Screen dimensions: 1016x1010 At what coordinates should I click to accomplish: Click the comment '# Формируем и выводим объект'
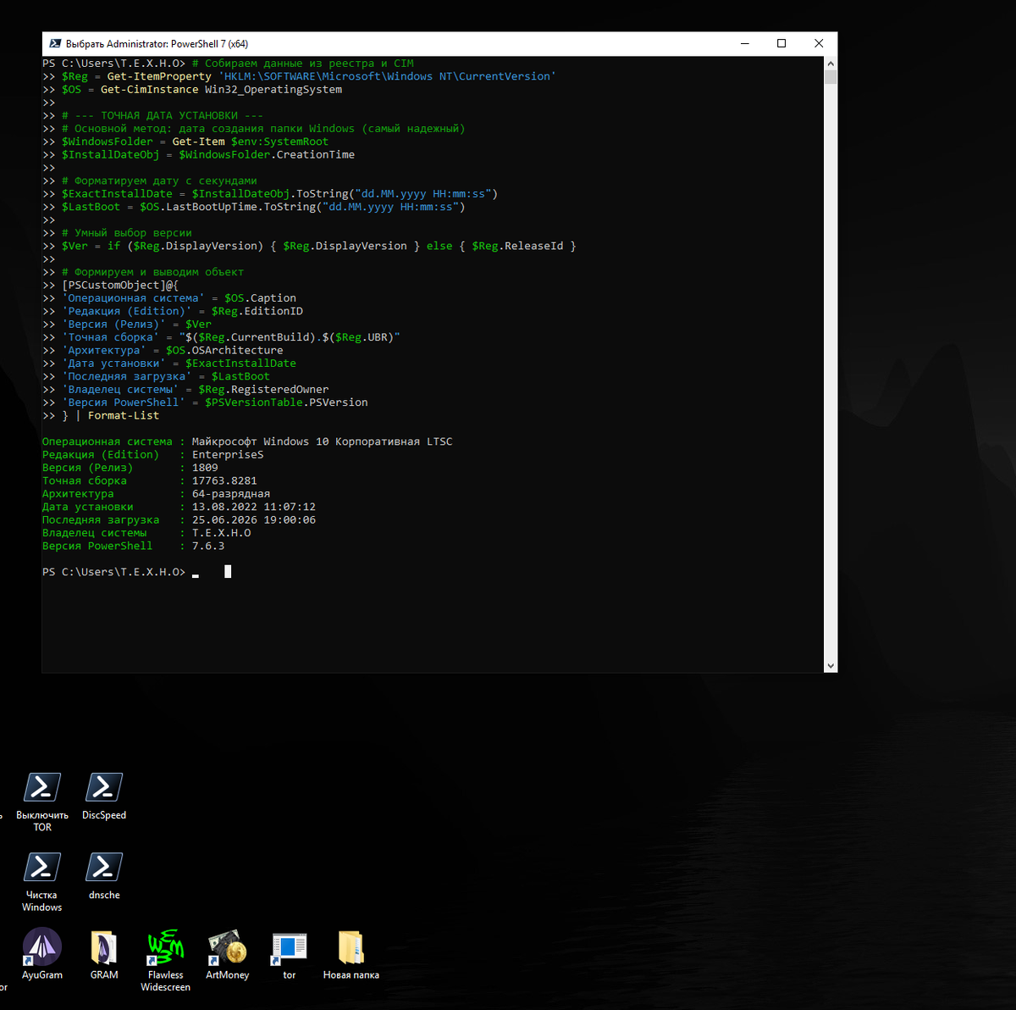click(x=152, y=272)
